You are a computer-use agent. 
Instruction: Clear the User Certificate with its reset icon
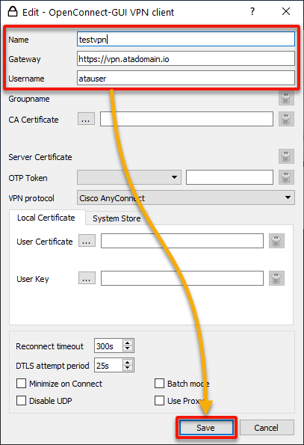pyautogui.click(x=276, y=241)
